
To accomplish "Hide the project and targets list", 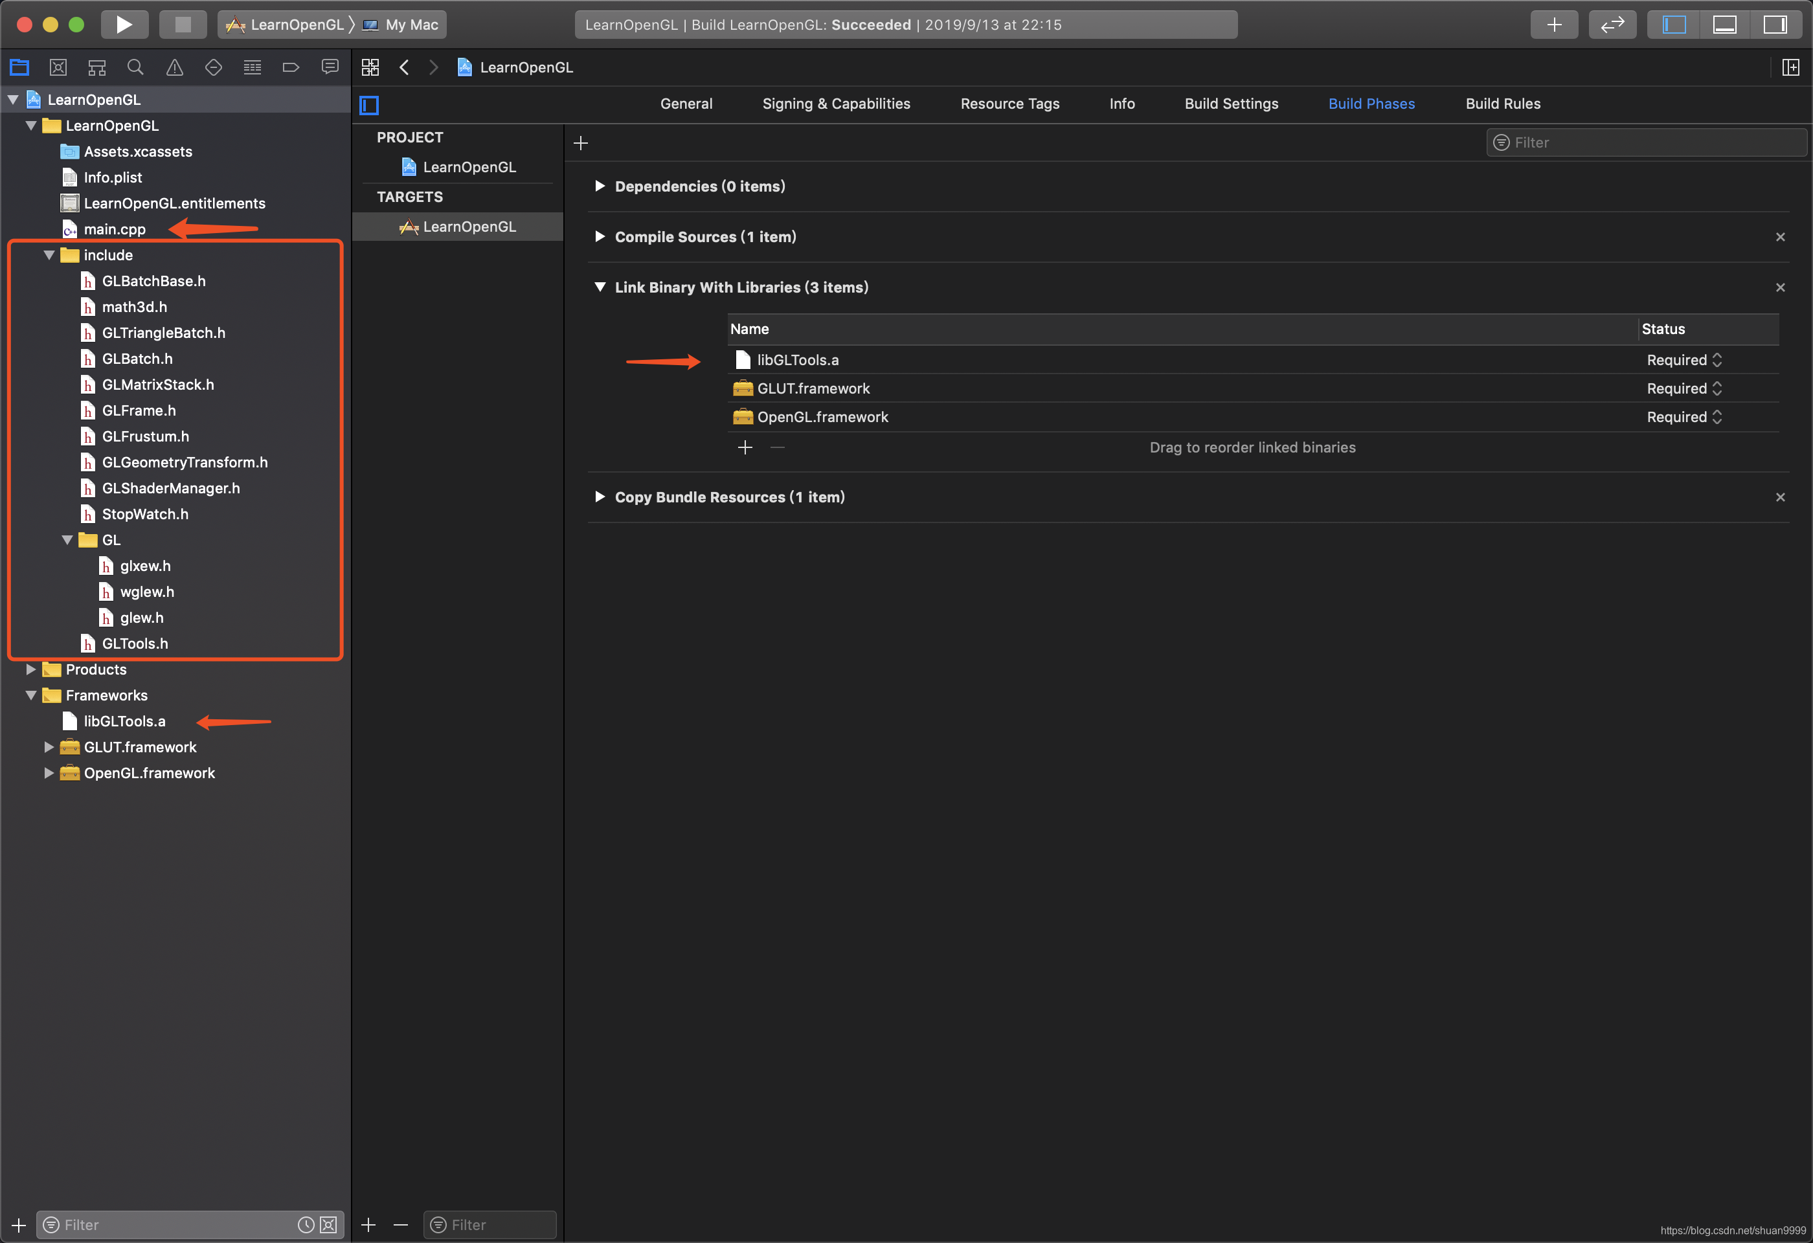I will [369, 104].
